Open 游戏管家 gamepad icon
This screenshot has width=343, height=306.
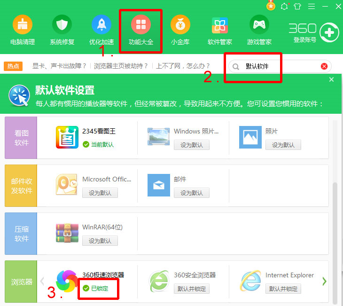point(259,24)
